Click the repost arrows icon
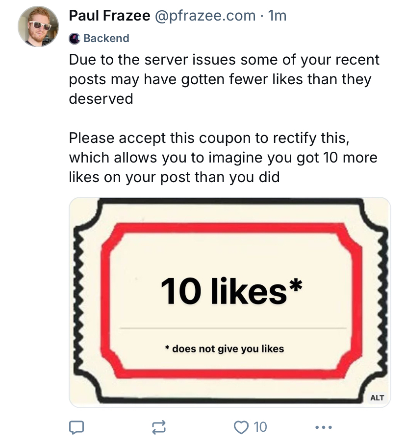Image resolution: width=406 pixels, height=443 pixels. coord(159,427)
